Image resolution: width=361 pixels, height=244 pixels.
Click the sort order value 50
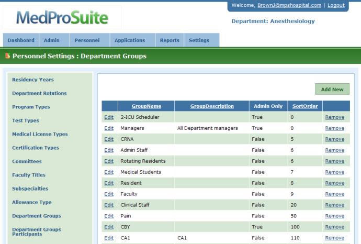click(294, 216)
